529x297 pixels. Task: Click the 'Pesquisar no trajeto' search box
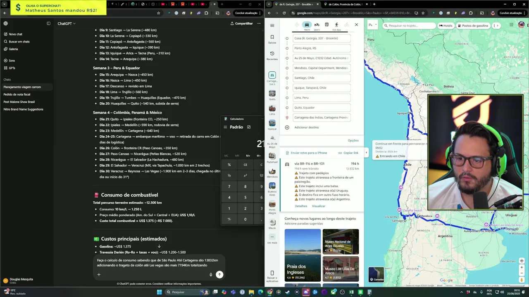click(409, 26)
